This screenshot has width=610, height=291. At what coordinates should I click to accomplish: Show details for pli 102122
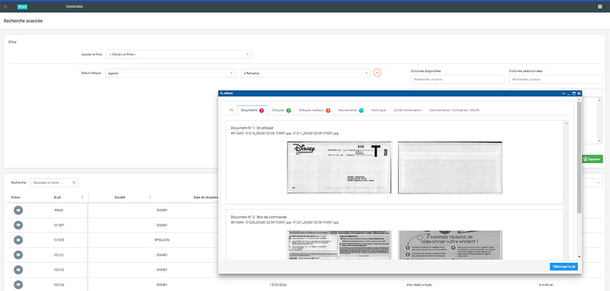tap(18, 269)
